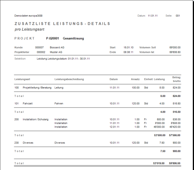This screenshot has height=170, width=194.
Task: Click Volumen Soll value '69'000.00'
Action: pyautogui.click(x=175, y=48)
